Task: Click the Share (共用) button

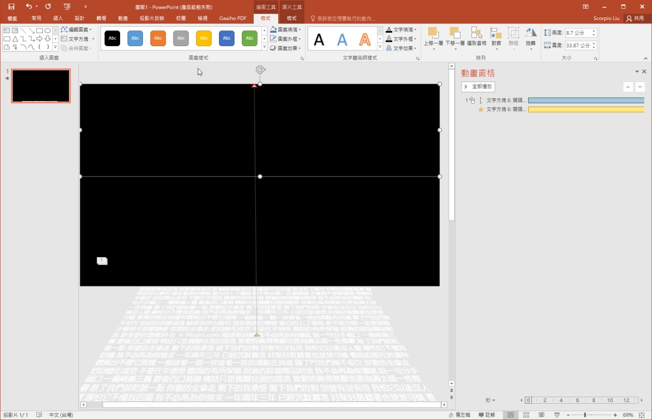Action: pyautogui.click(x=635, y=18)
